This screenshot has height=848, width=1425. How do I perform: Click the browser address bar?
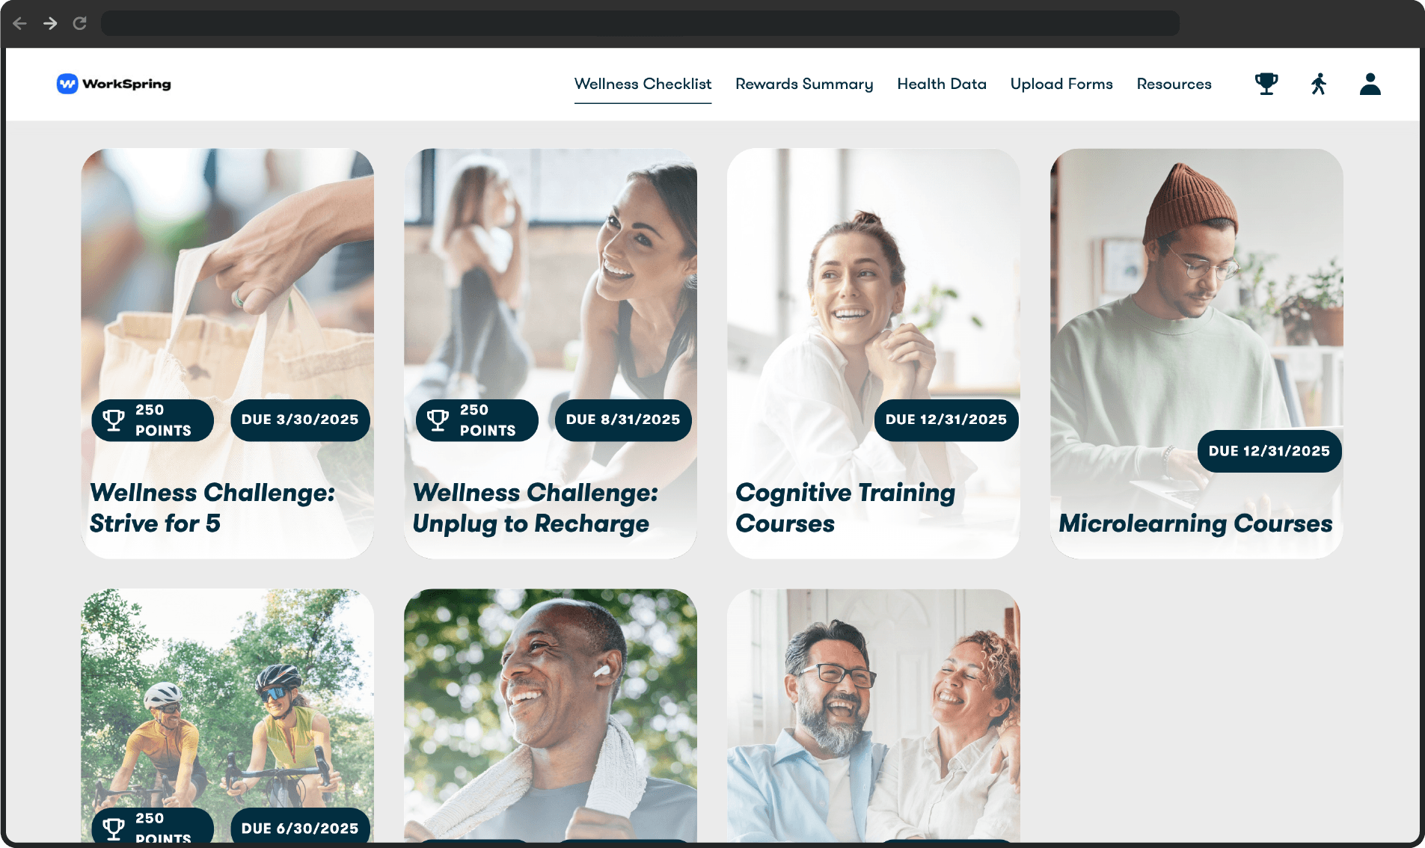coord(640,23)
